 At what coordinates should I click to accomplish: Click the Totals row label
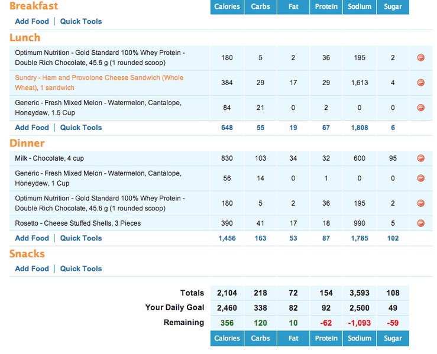pos(192,293)
